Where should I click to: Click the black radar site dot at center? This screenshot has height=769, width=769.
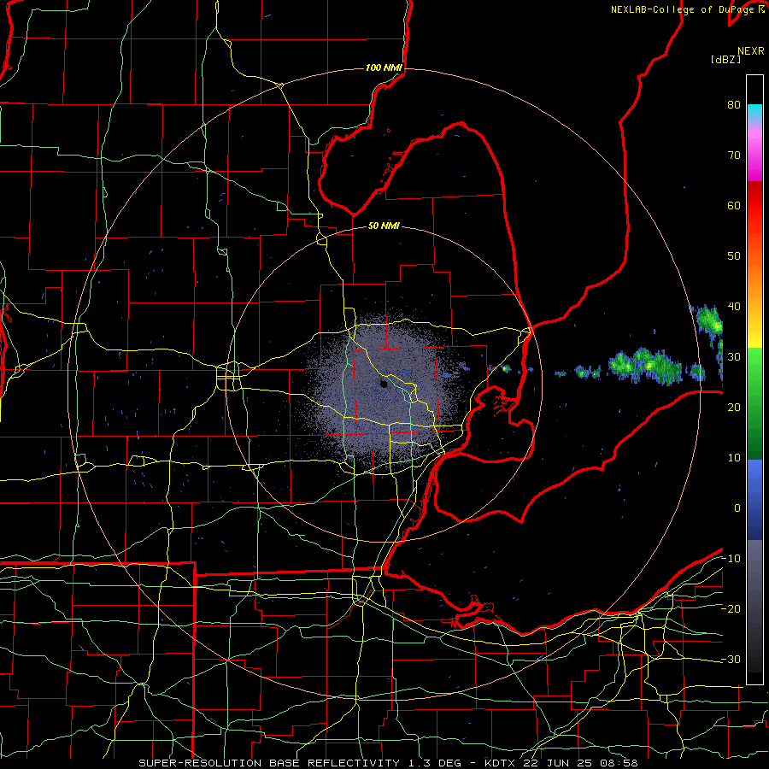coord(384,384)
